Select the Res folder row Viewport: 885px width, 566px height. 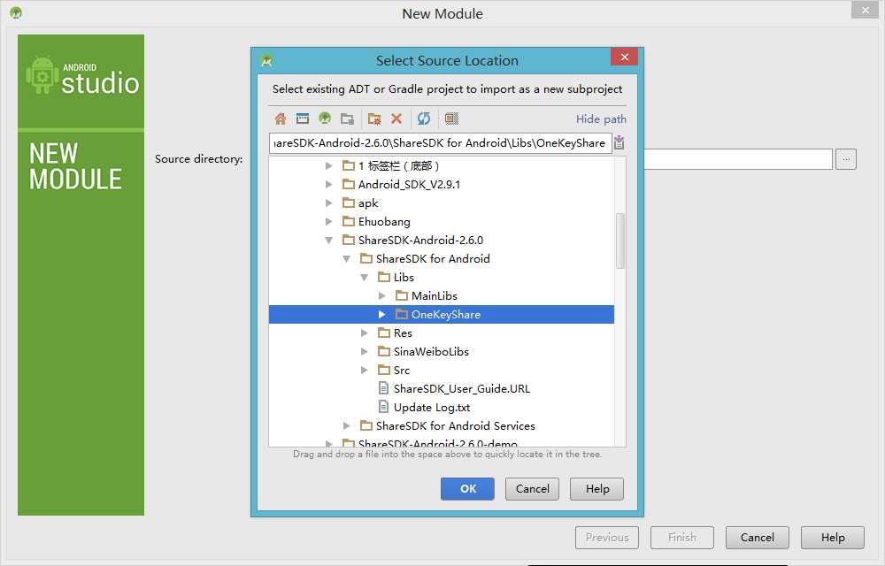point(442,333)
